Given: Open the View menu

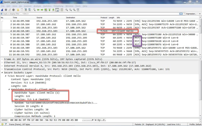Looking at the screenshot, I should tap(15, 6).
